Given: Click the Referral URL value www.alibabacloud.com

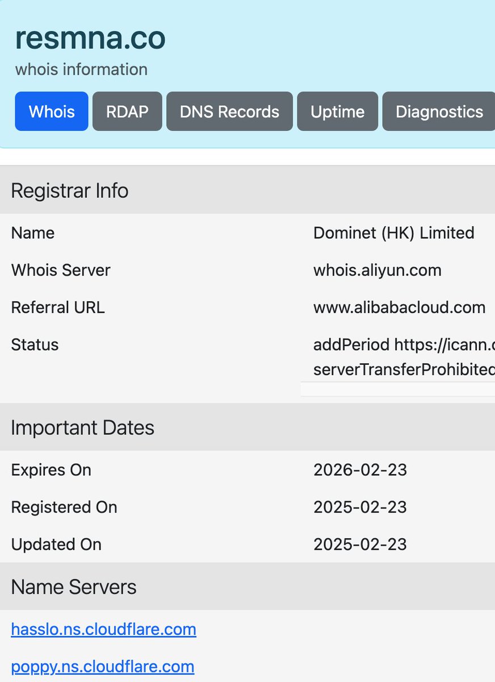Looking at the screenshot, I should pos(400,307).
